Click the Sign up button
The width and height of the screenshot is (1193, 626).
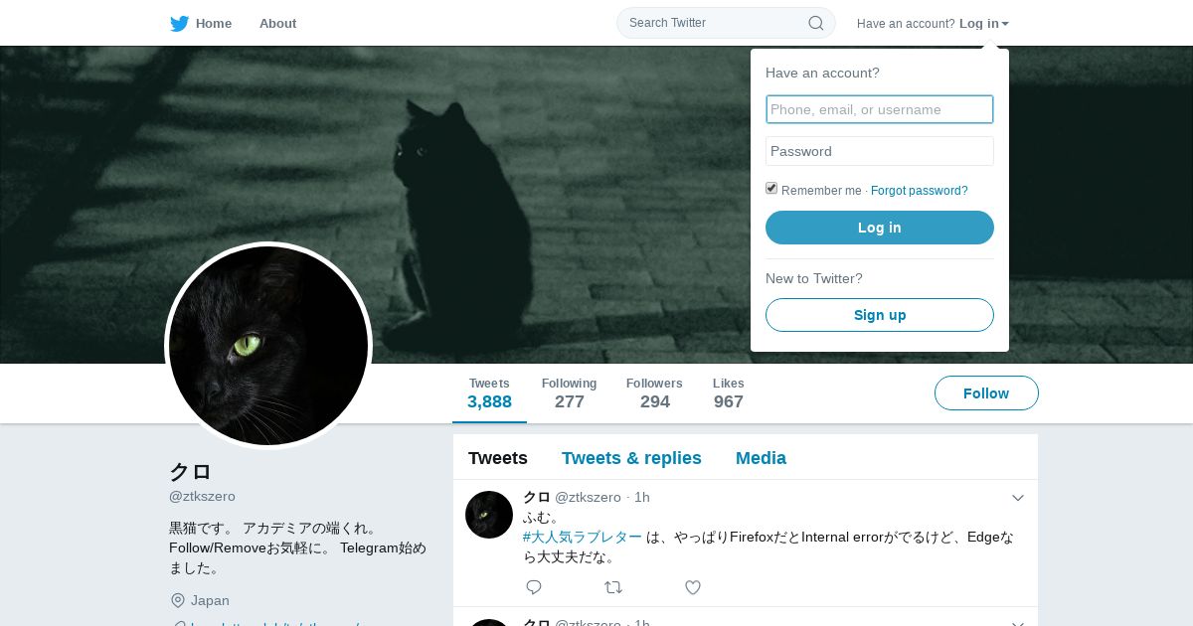880,315
